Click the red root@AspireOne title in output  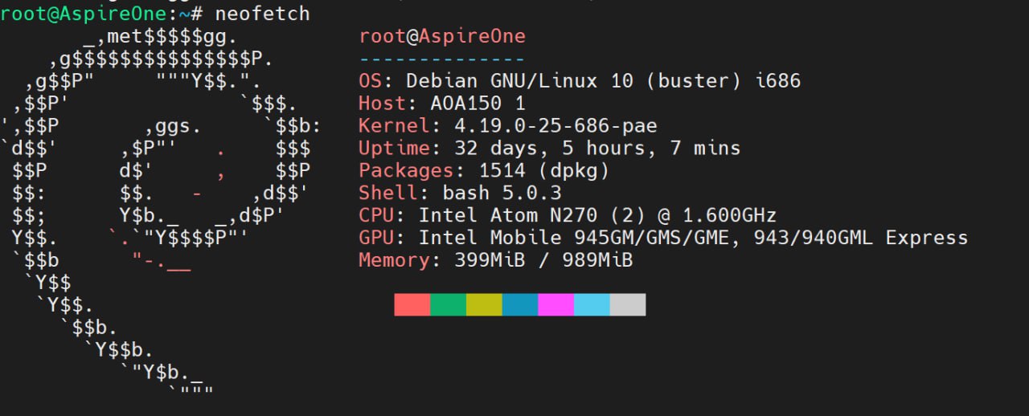tap(442, 36)
